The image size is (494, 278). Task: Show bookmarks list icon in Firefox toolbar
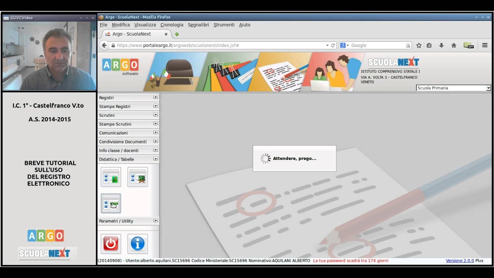429,45
